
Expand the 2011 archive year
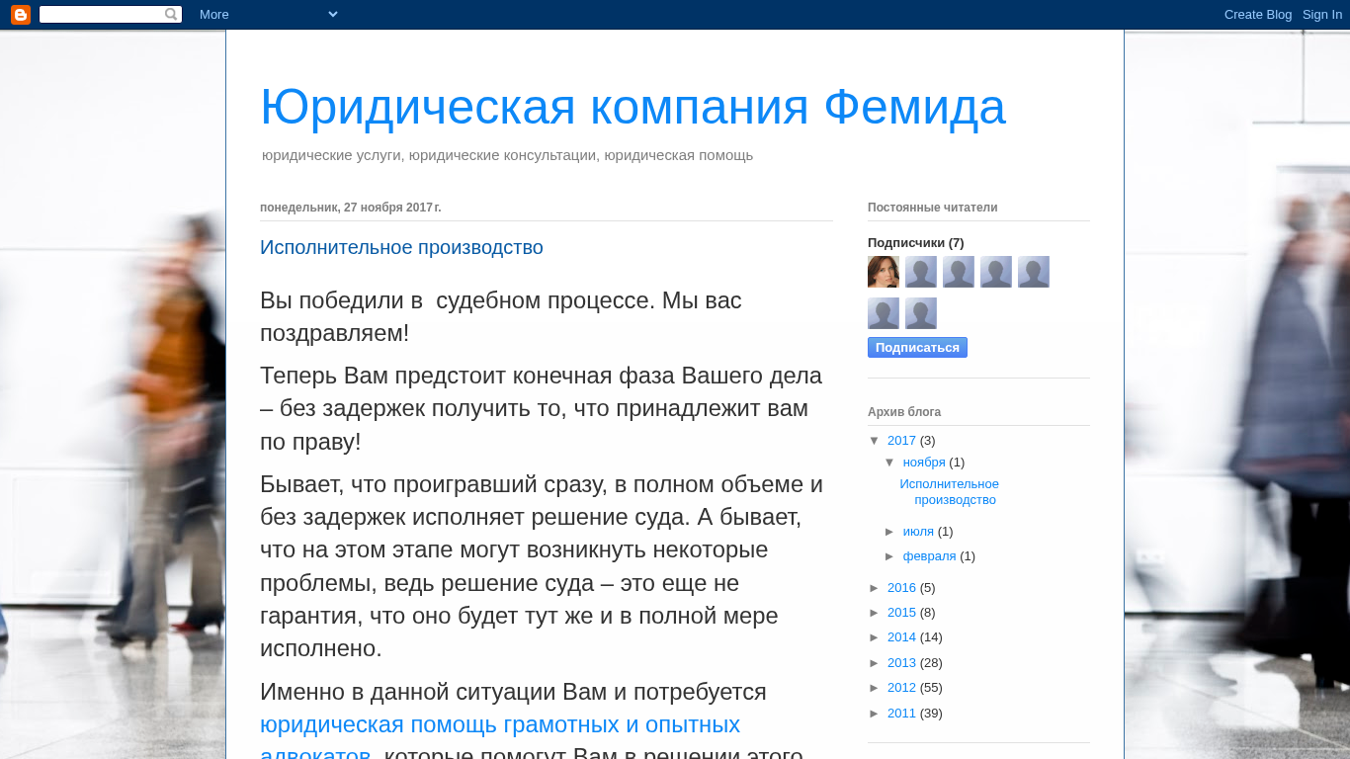pos(875,714)
